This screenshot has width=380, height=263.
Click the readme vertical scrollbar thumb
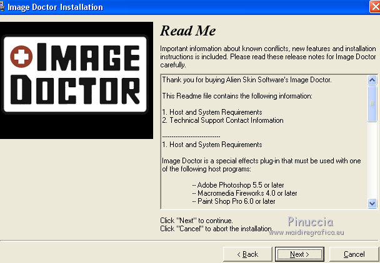pyautogui.click(x=372, y=103)
